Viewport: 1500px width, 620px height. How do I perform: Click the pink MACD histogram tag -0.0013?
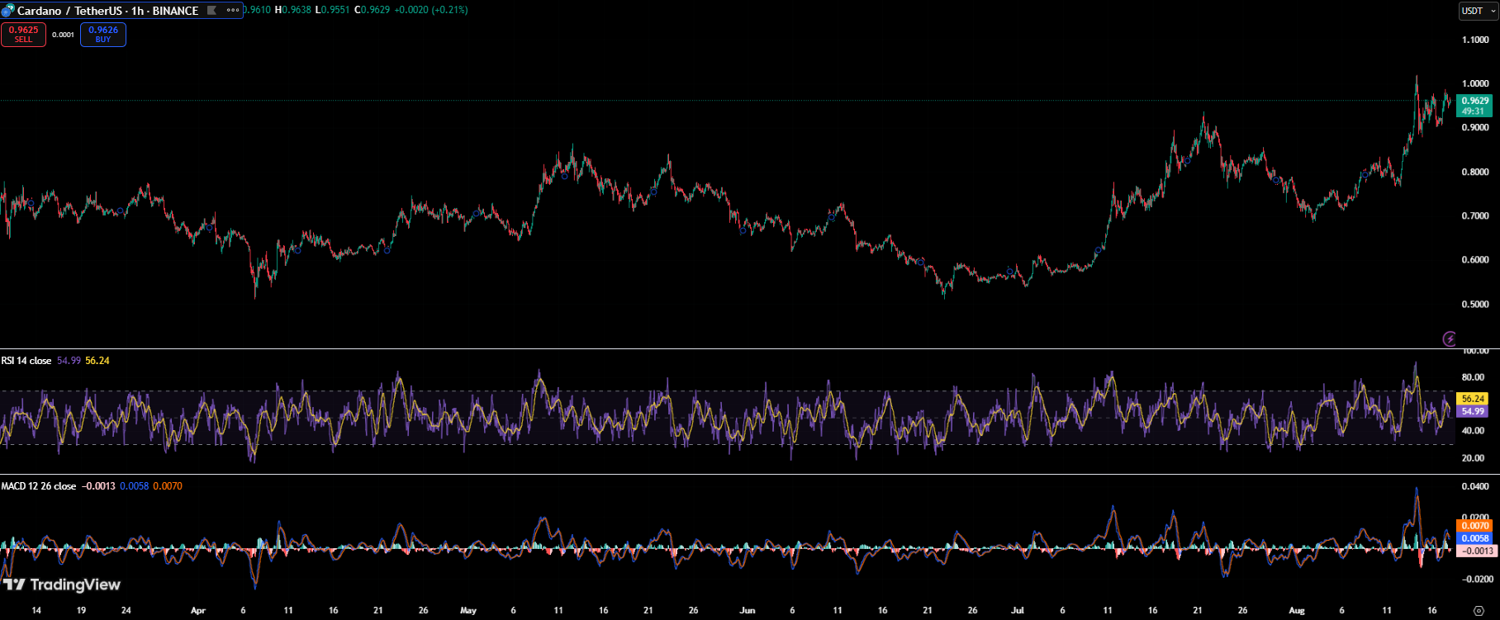tap(1477, 551)
